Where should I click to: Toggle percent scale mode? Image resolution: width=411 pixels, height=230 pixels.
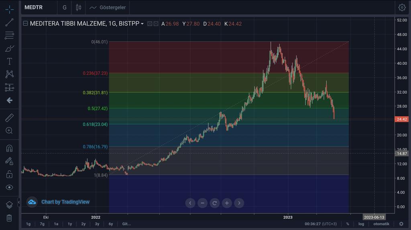click(x=348, y=224)
